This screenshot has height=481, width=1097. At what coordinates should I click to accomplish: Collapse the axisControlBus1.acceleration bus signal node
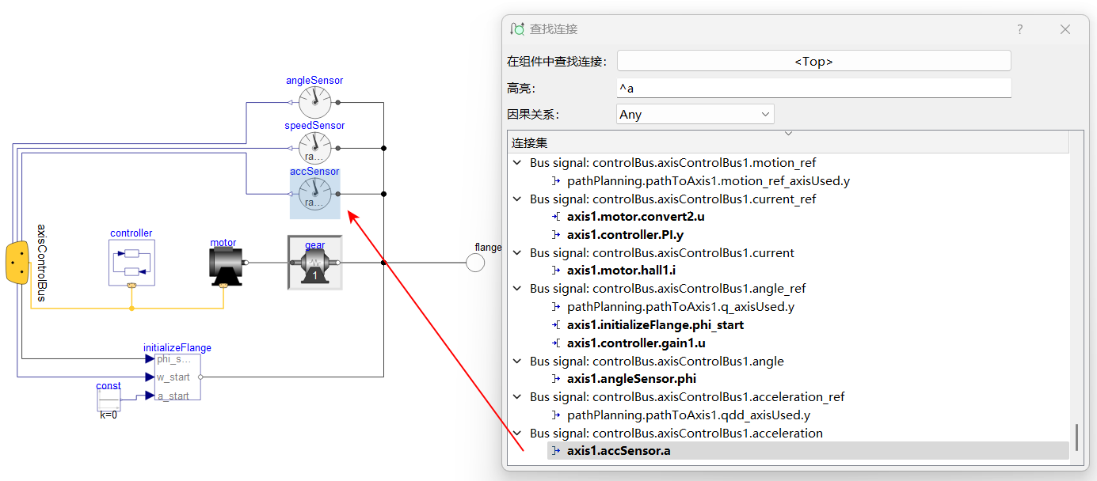(x=517, y=434)
